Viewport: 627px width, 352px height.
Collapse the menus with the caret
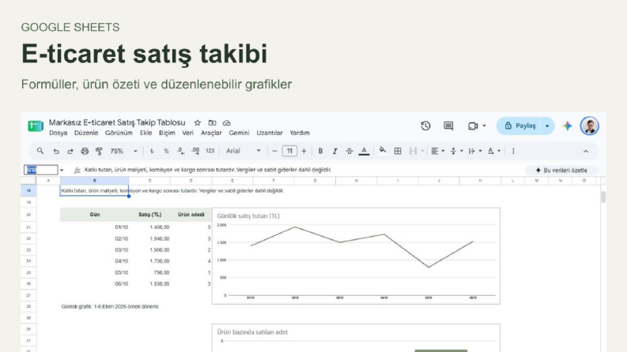coord(586,152)
